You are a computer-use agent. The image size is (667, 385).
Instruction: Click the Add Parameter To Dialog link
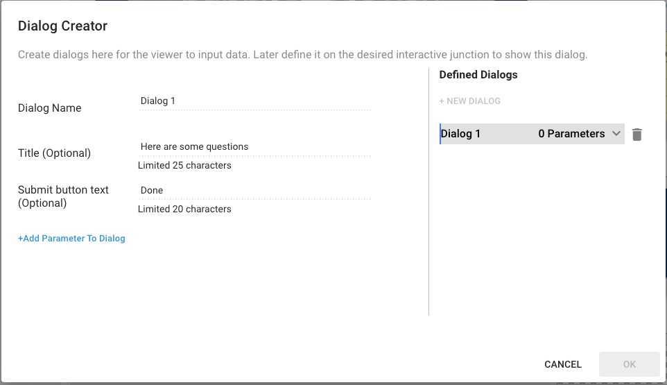coord(71,239)
